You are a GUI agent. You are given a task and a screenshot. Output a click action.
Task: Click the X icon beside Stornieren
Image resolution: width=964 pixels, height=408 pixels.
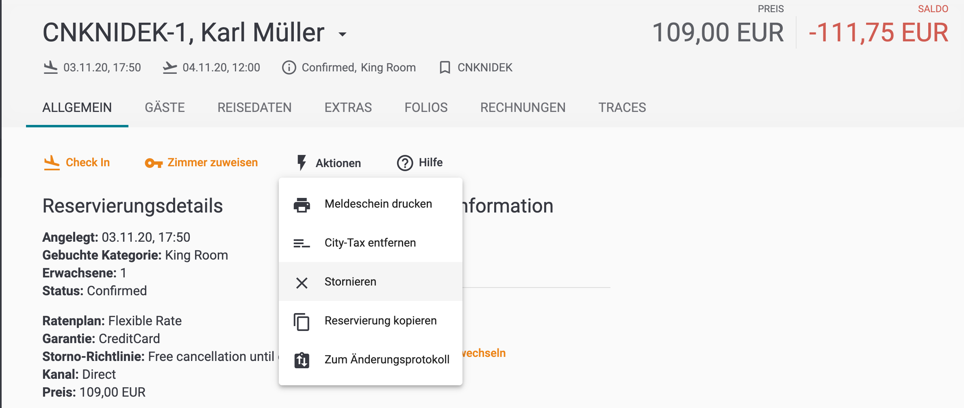[302, 283]
